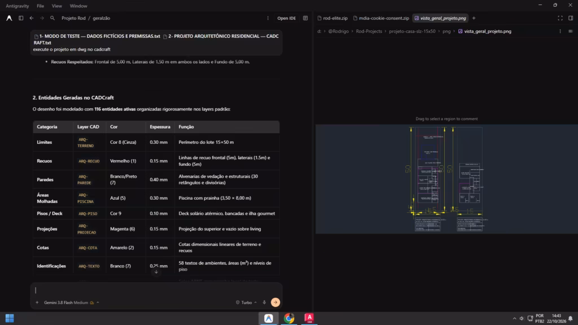578x325 pixels.
Task: Click the drawing preview image
Action: click(446, 179)
